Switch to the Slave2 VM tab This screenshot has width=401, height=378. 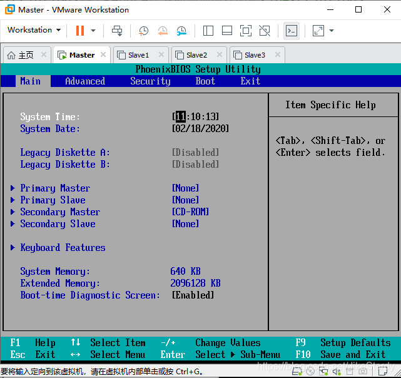(199, 55)
